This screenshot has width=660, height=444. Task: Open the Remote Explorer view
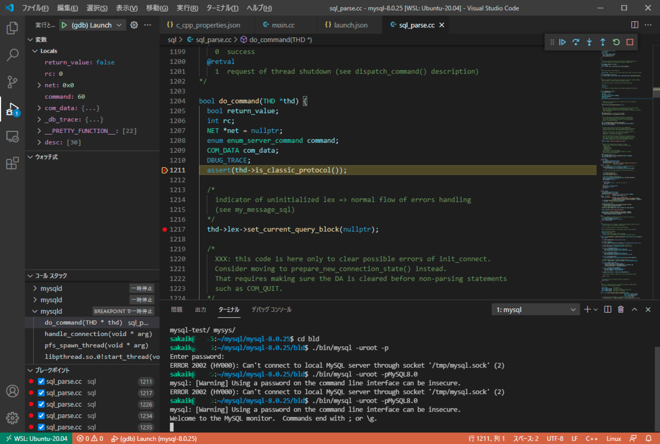point(12,136)
